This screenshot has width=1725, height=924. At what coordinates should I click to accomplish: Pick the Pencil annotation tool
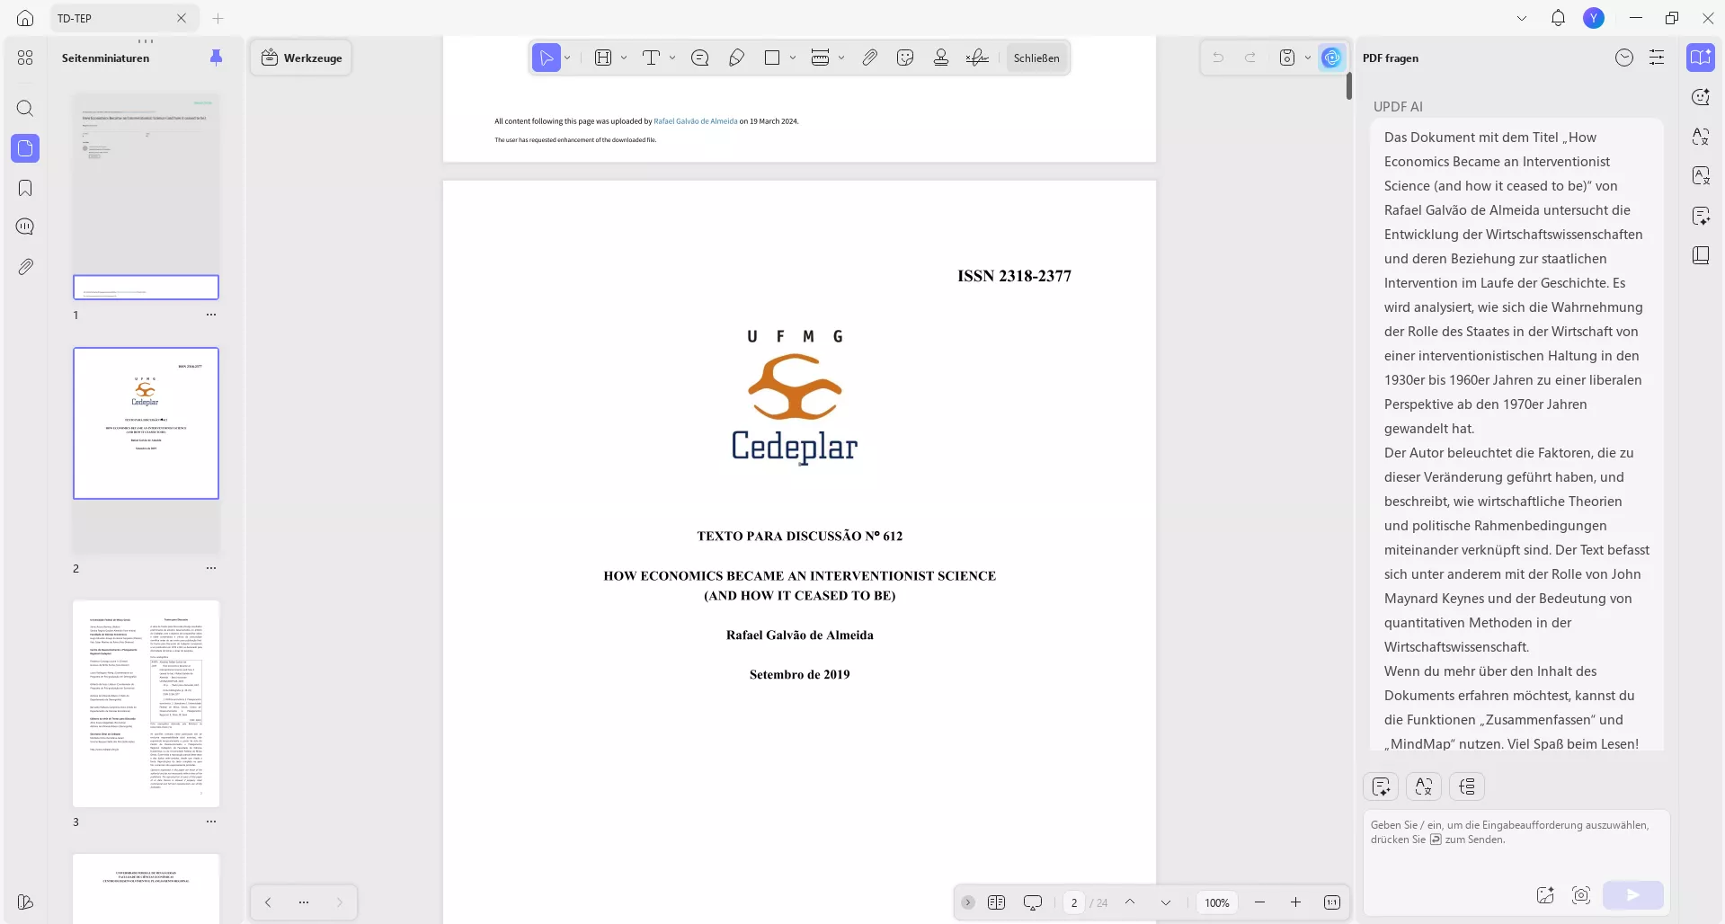736,57
